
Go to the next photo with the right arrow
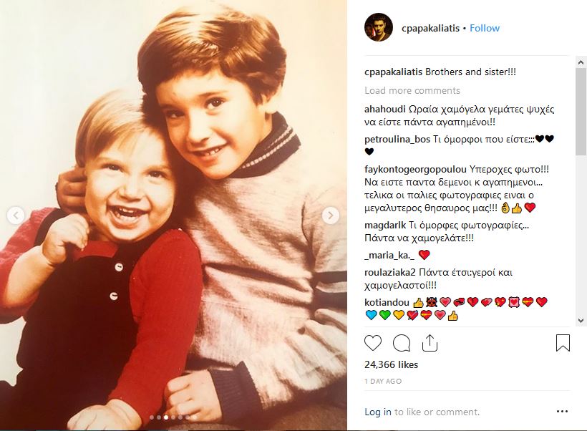tap(331, 215)
